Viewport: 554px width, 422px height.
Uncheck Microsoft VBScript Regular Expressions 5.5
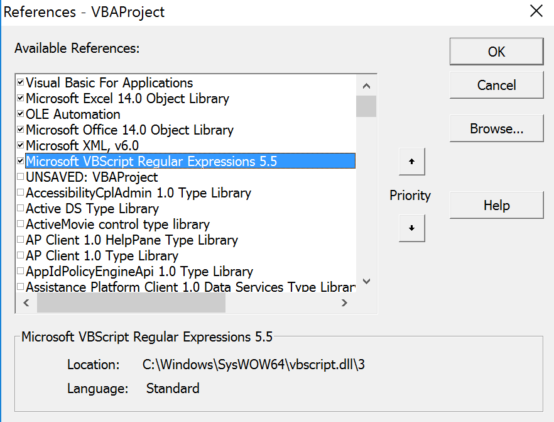(x=21, y=161)
